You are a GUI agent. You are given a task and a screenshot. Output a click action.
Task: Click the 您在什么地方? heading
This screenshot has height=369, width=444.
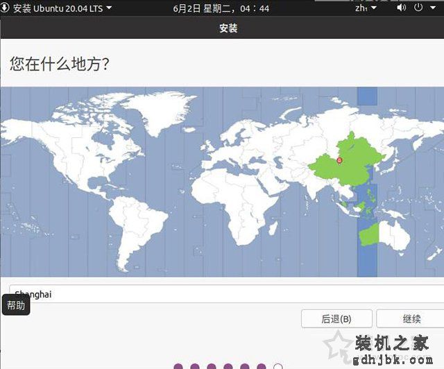[60, 63]
